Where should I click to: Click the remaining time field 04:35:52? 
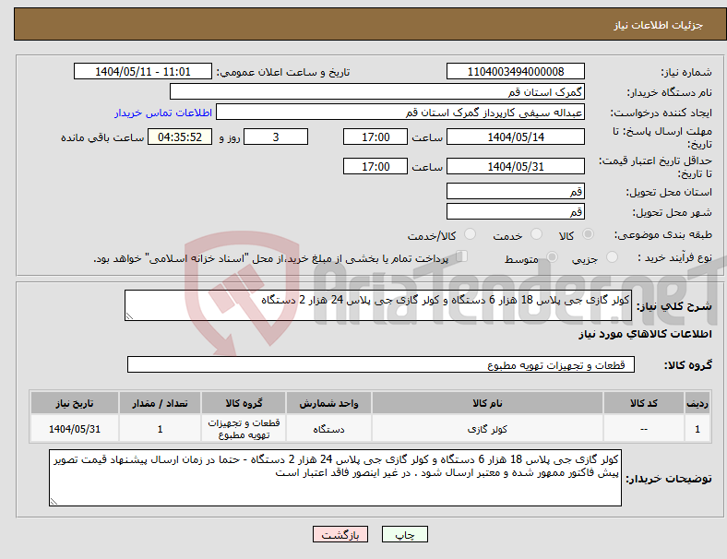click(180, 137)
